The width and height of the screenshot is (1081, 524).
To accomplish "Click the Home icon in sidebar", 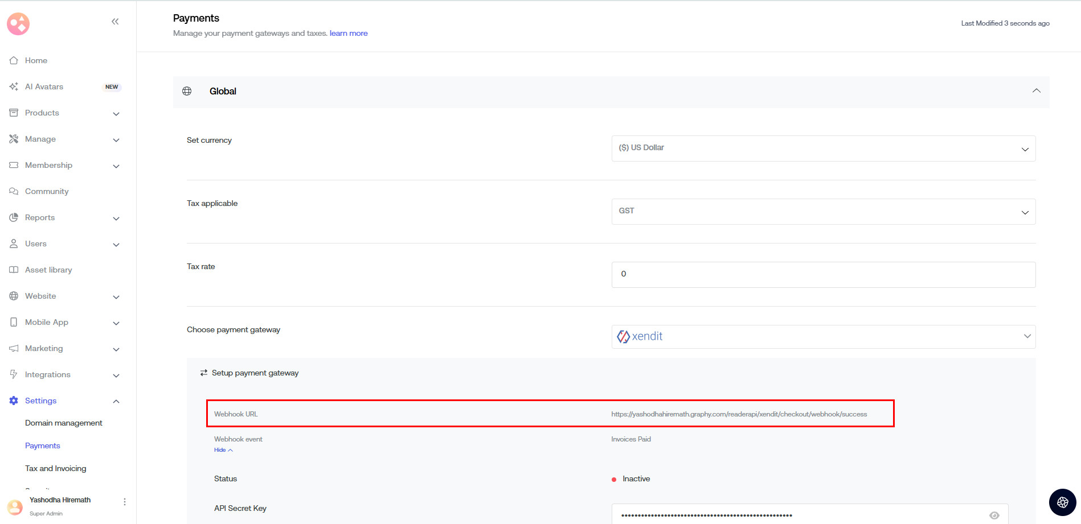I will (x=14, y=60).
